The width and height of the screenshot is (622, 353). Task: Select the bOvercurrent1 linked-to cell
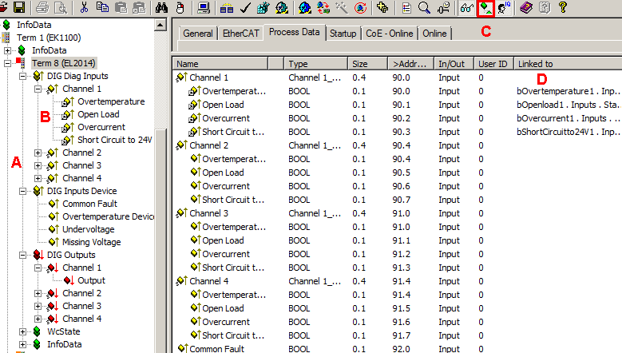[x=568, y=118]
